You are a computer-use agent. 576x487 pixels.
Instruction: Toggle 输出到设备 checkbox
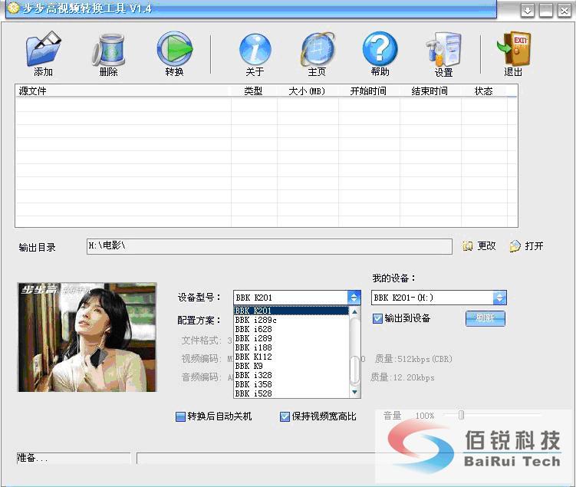[x=377, y=318]
